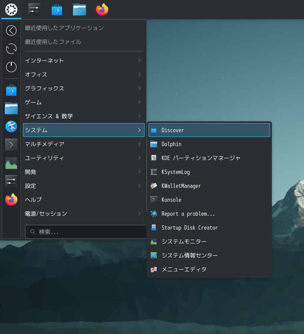Open System Settings favorite in sidebar
Screen dimensions: 304x334
[11, 181]
